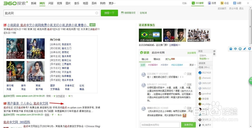Click avatar of user 125.32.*.*
The image size is (252, 128).
pos(144,85)
